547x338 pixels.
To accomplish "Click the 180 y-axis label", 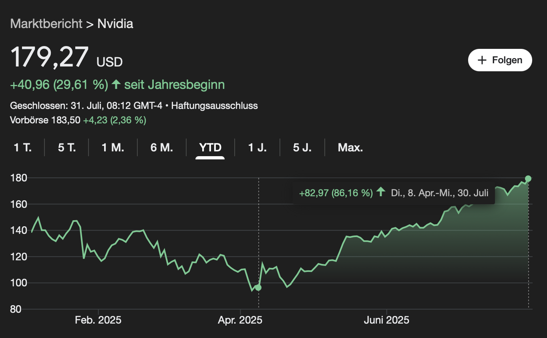I will click(x=18, y=178).
